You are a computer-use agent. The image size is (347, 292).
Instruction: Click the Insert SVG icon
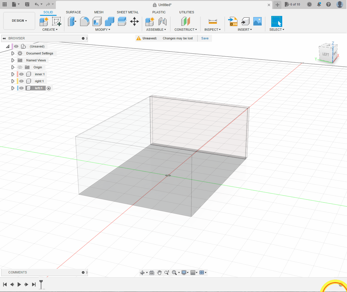click(x=233, y=21)
